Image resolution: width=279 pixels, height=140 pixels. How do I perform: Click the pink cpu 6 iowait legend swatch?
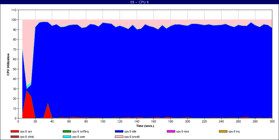(x=119, y=137)
